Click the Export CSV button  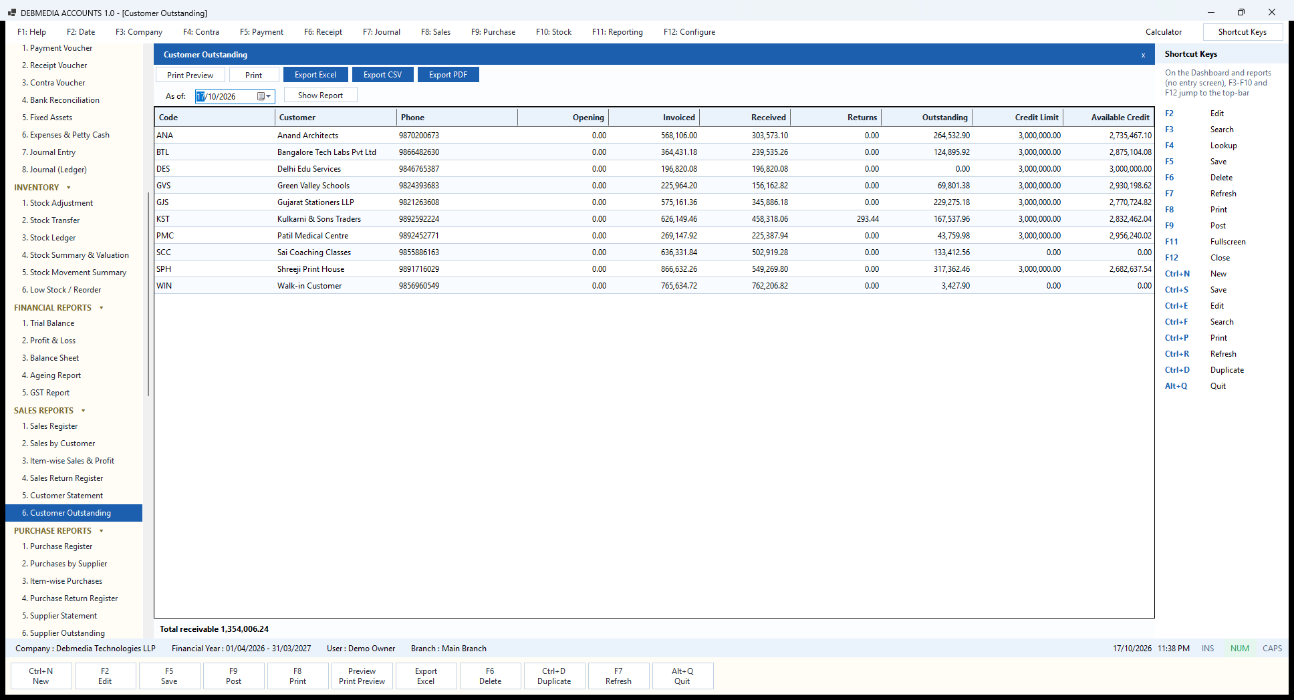pyautogui.click(x=382, y=75)
